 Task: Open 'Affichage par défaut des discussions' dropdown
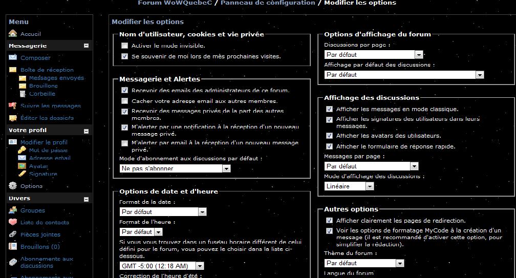(x=404, y=75)
